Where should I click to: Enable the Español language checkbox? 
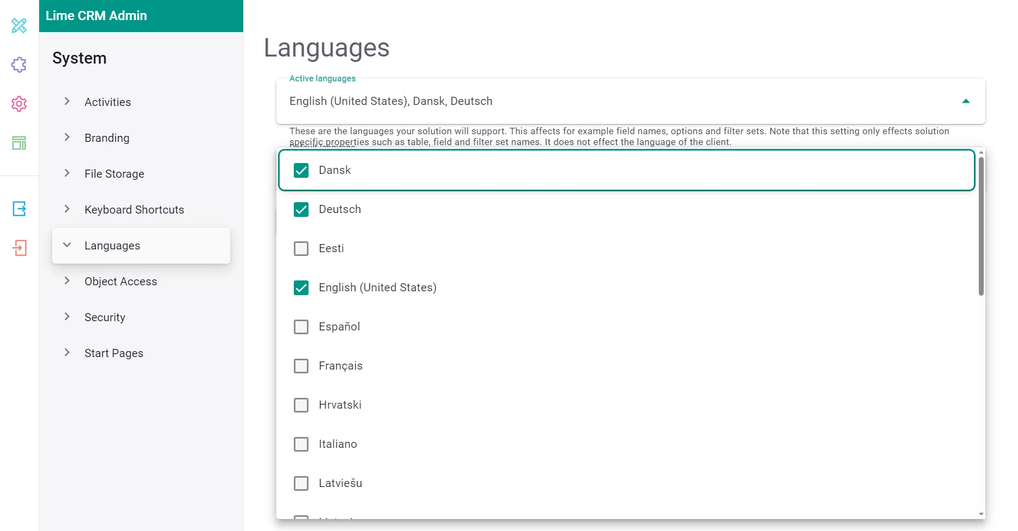pos(301,327)
